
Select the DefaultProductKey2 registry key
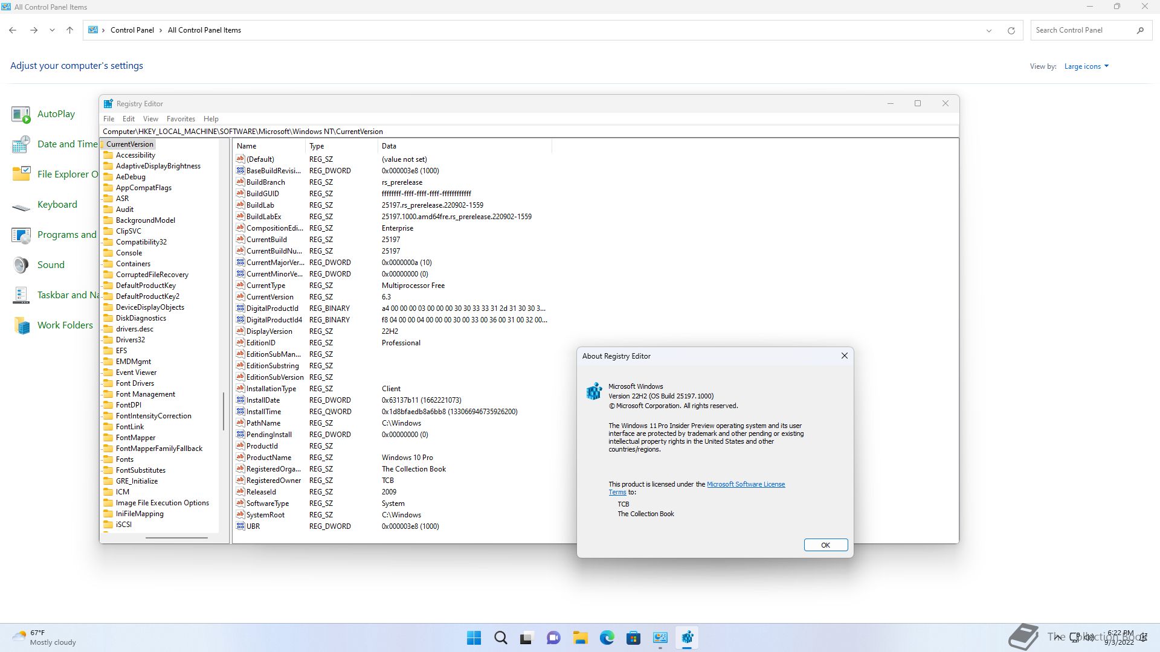coord(147,296)
